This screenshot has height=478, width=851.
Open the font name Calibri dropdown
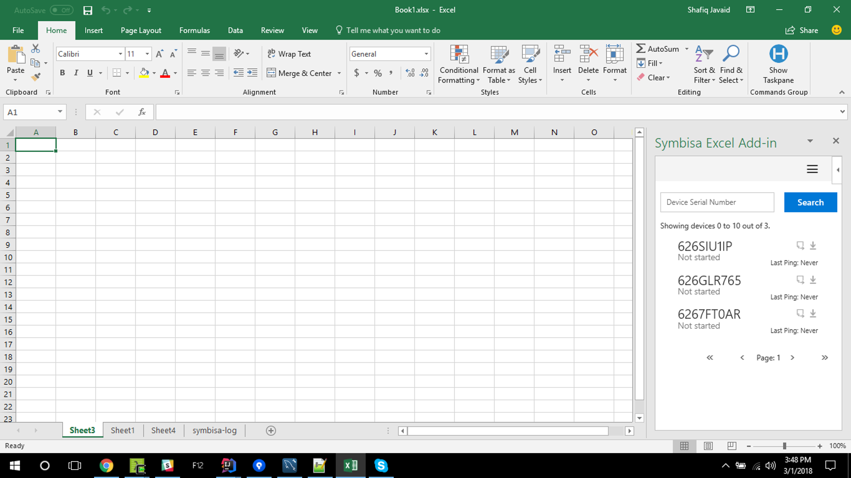click(120, 54)
